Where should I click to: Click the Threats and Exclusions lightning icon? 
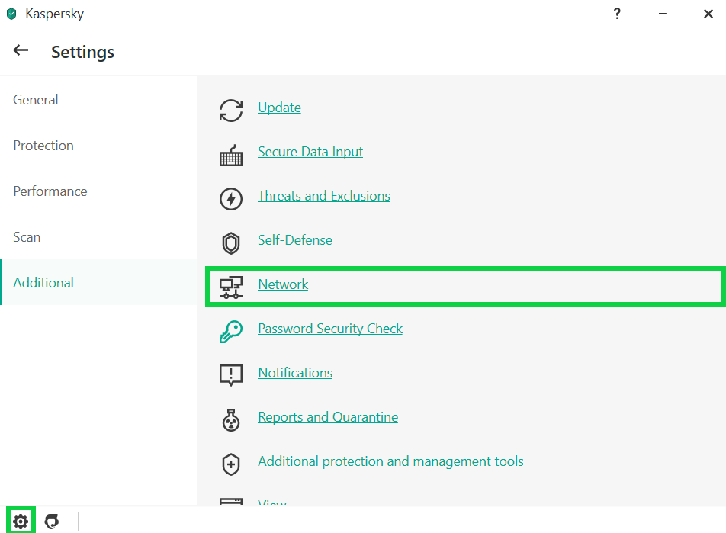pyautogui.click(x=230, y=198)
